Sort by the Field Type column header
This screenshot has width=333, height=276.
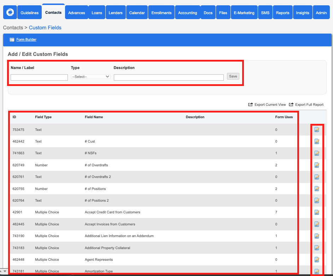(43, 117)
